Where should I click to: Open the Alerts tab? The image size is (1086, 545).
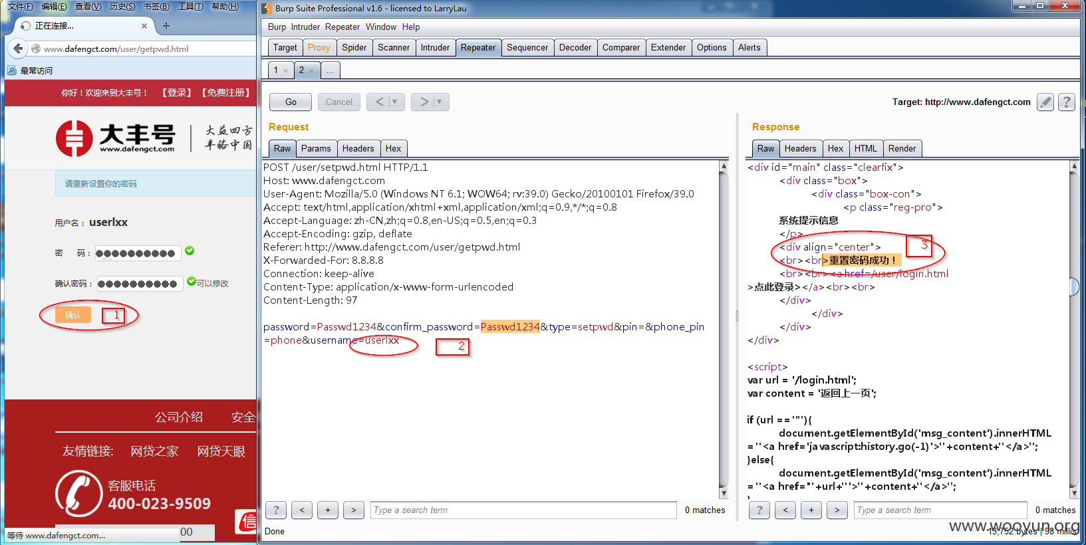[749, 47]
